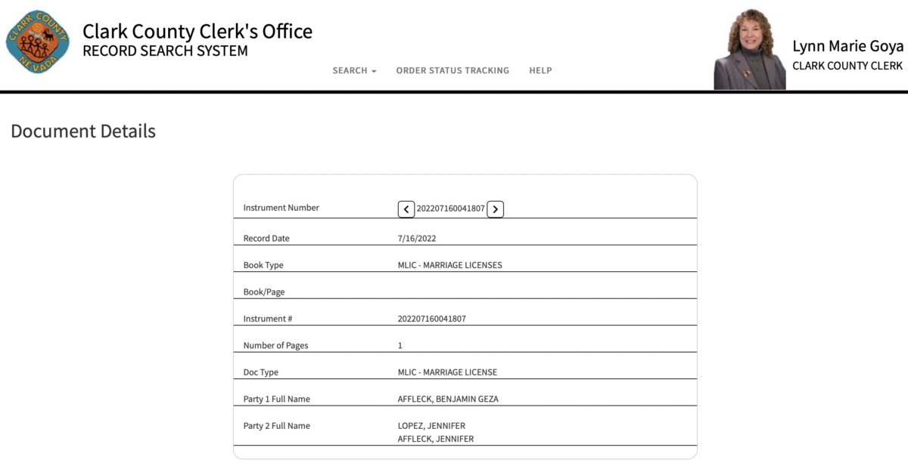908x466 pixels.
Task: Click the county clerk portrait photo
Action: 749,51
